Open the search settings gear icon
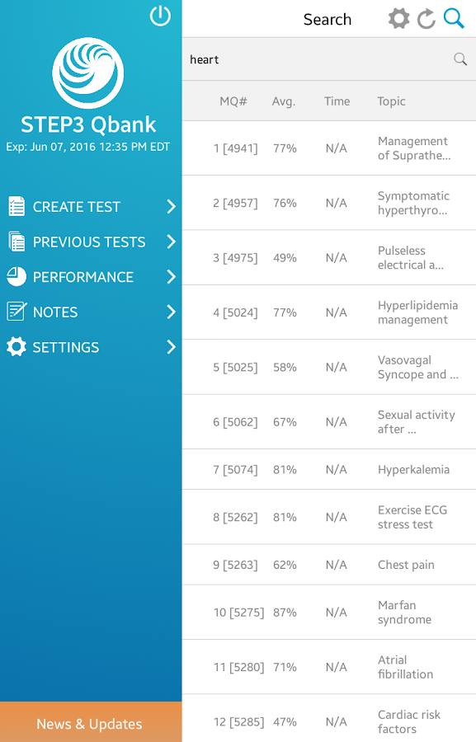 click(398, 19)
